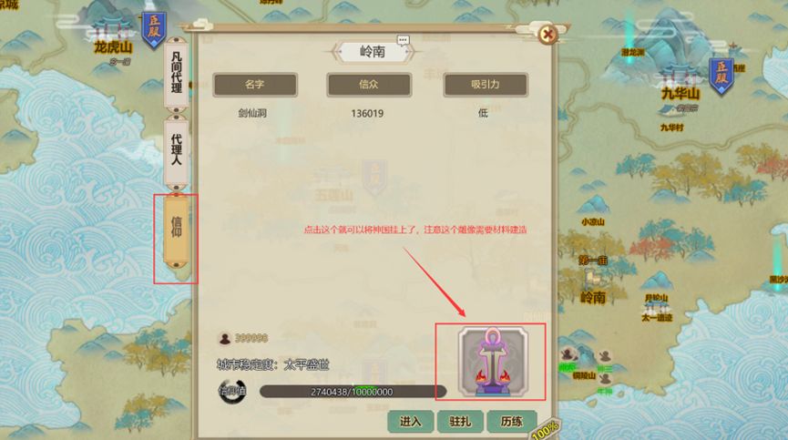Click the 信仰值 progress bar
Viewport: 788px width, 440px height.
coord(353,392)
